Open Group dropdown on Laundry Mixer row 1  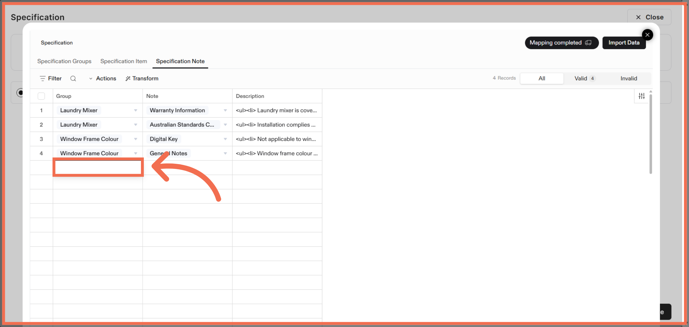pos(136,110)
